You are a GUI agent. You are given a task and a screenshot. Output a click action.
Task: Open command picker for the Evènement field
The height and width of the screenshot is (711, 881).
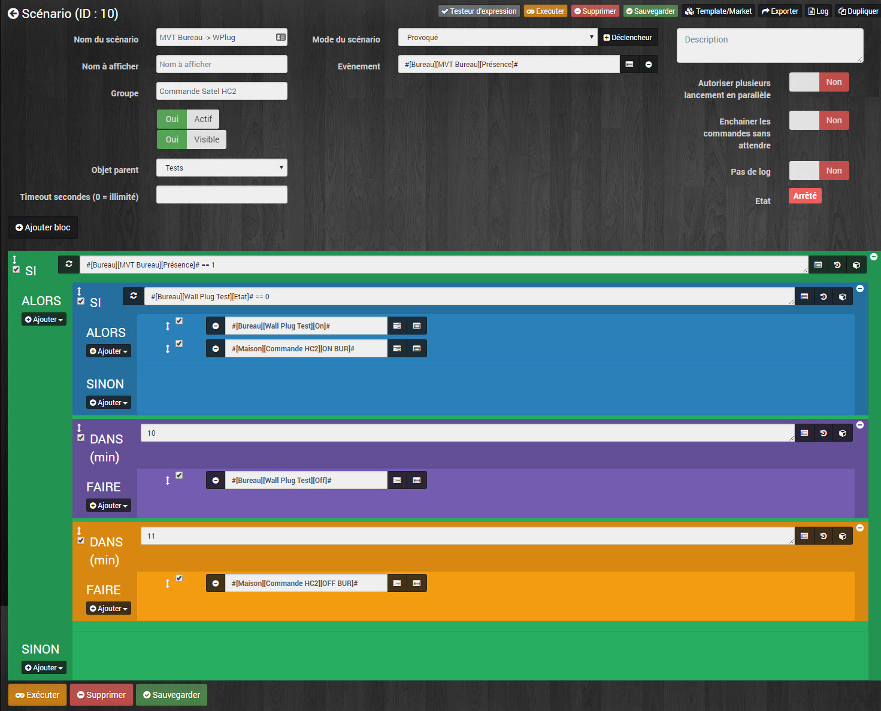[629, 64]
